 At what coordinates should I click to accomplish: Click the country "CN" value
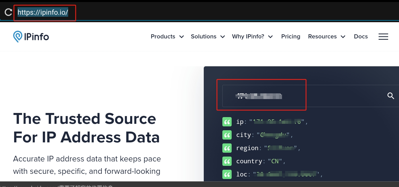275,161
